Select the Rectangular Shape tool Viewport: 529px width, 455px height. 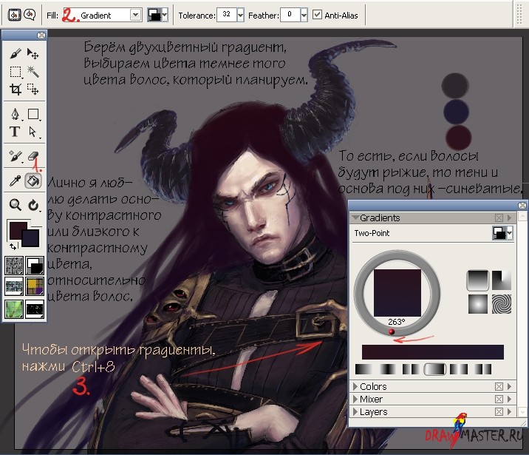[x=33, y=114]
